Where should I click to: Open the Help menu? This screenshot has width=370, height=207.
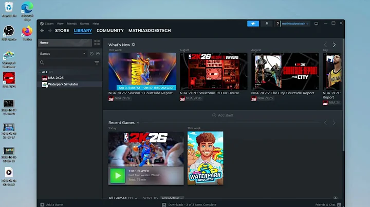[96, 24]
